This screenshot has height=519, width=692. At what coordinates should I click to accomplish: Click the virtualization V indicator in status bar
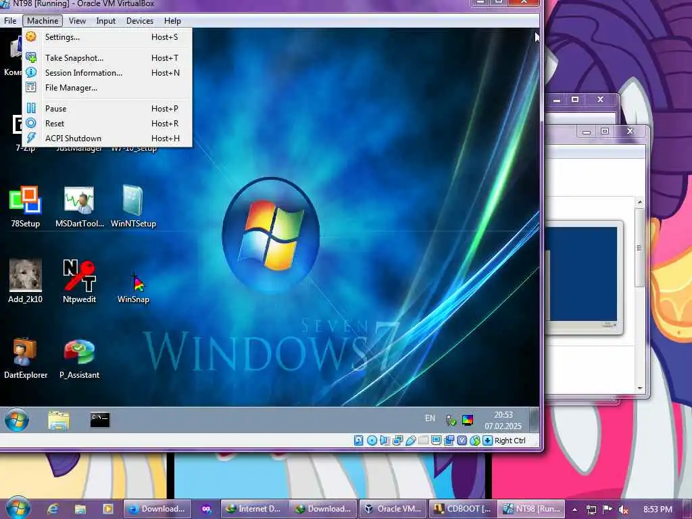coord(462,441)
